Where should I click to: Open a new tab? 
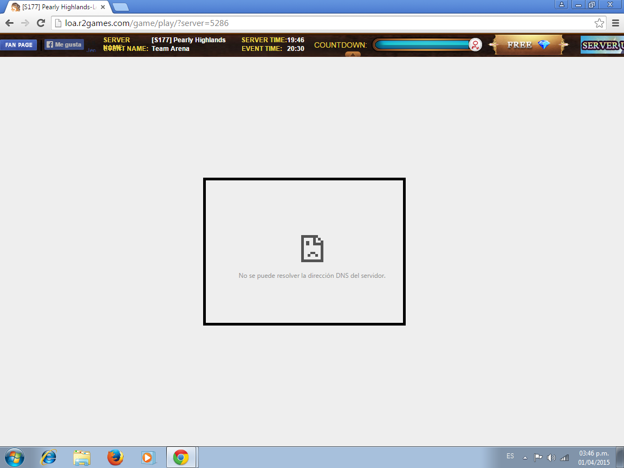coord(120,7)
